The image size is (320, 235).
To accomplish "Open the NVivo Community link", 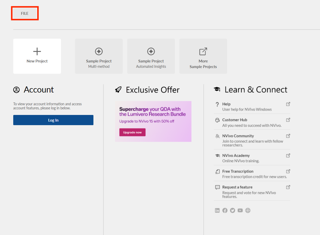I will pyautogui.click(x=238, y=136).
